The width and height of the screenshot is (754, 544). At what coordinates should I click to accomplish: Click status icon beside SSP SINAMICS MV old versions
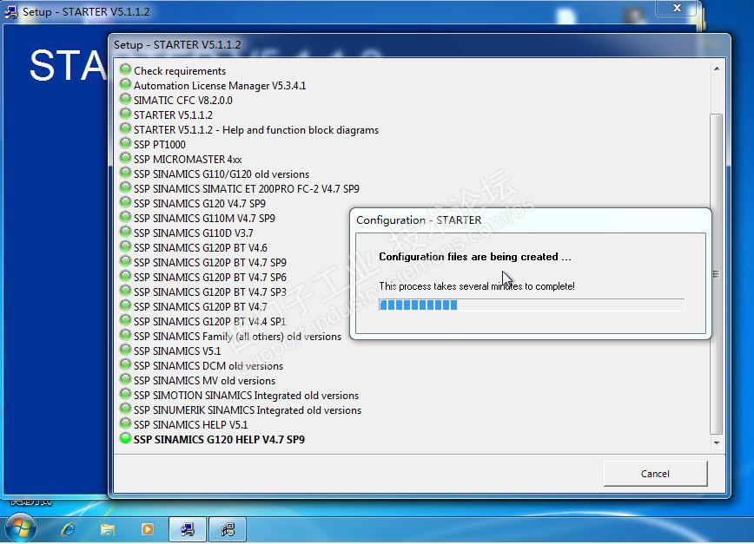click(125, 380)
